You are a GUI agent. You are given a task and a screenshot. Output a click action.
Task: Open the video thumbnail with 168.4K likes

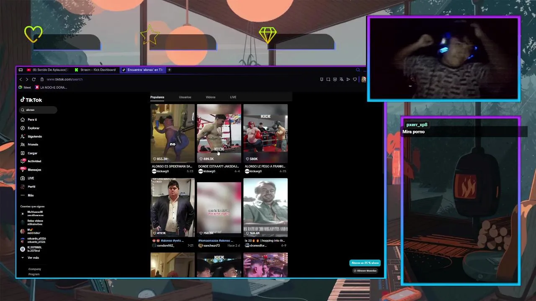265,207
